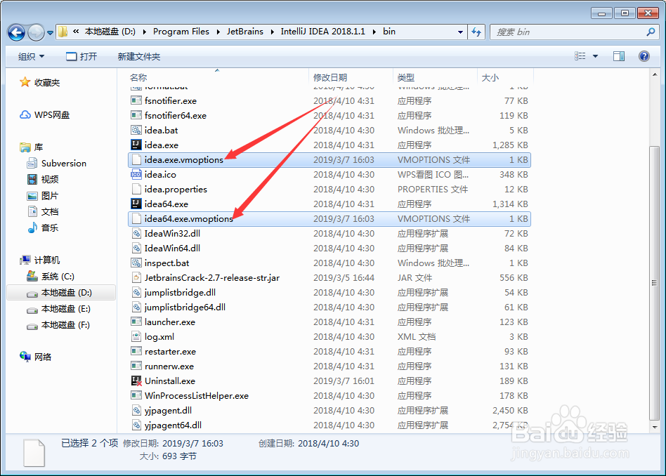666x476 pixels.
Task: Click the runnerw.exe file name
Action: click(x=169, y=366)
